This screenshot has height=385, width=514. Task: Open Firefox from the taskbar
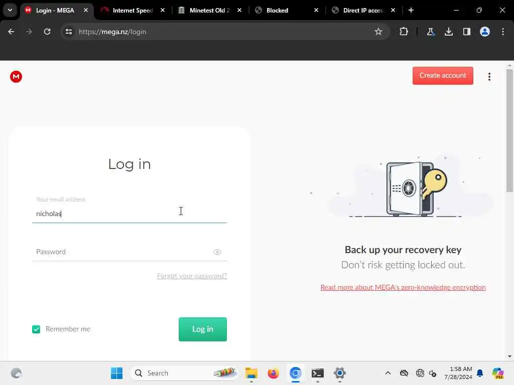[x=274, y=373]
